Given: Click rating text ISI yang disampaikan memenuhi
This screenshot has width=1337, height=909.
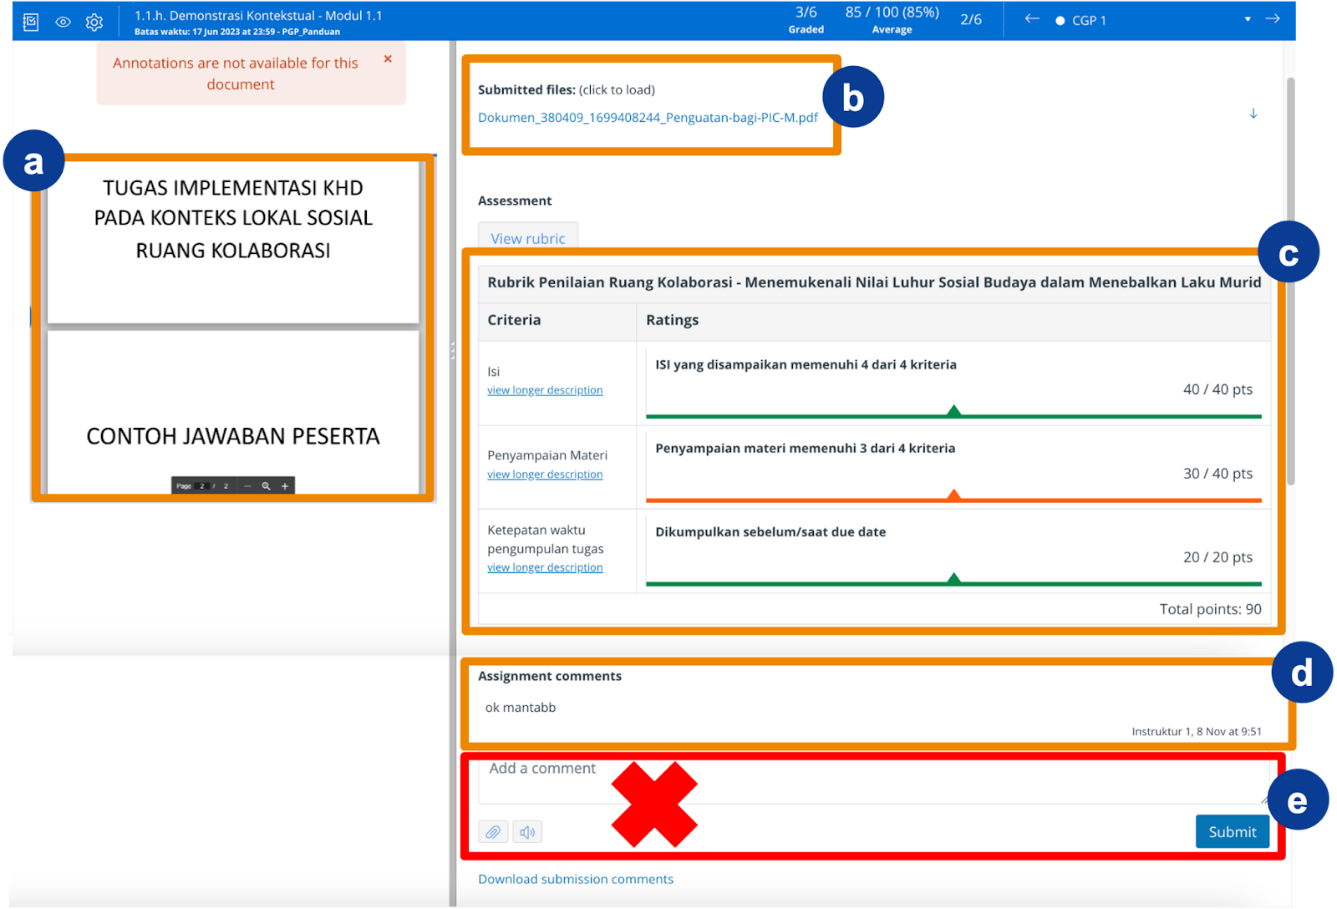Looking at the screenshot, I should (x=806, y=365).
